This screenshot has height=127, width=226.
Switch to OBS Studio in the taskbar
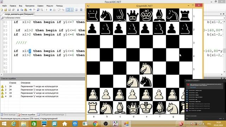106,124
